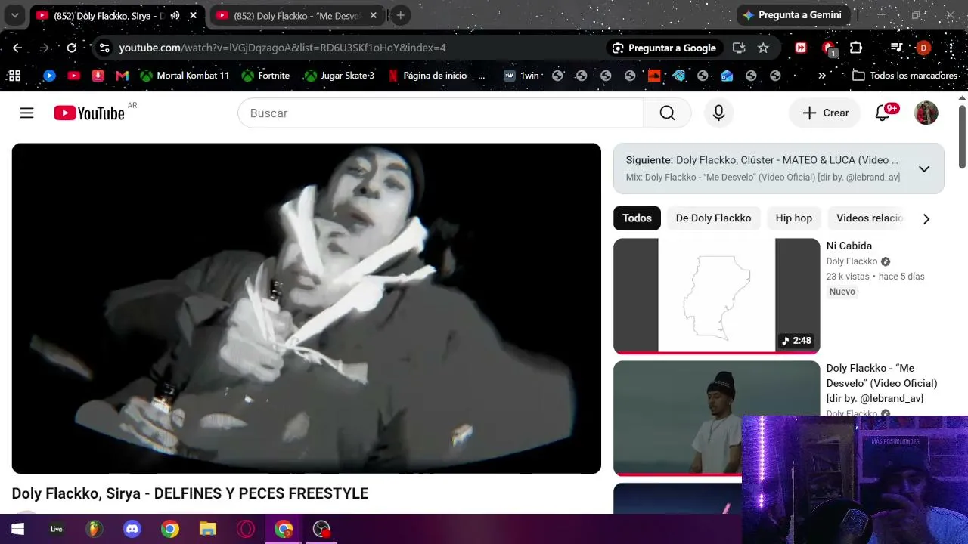
Task: Open the 1win bookmark
Action: (x=521, y=76)
